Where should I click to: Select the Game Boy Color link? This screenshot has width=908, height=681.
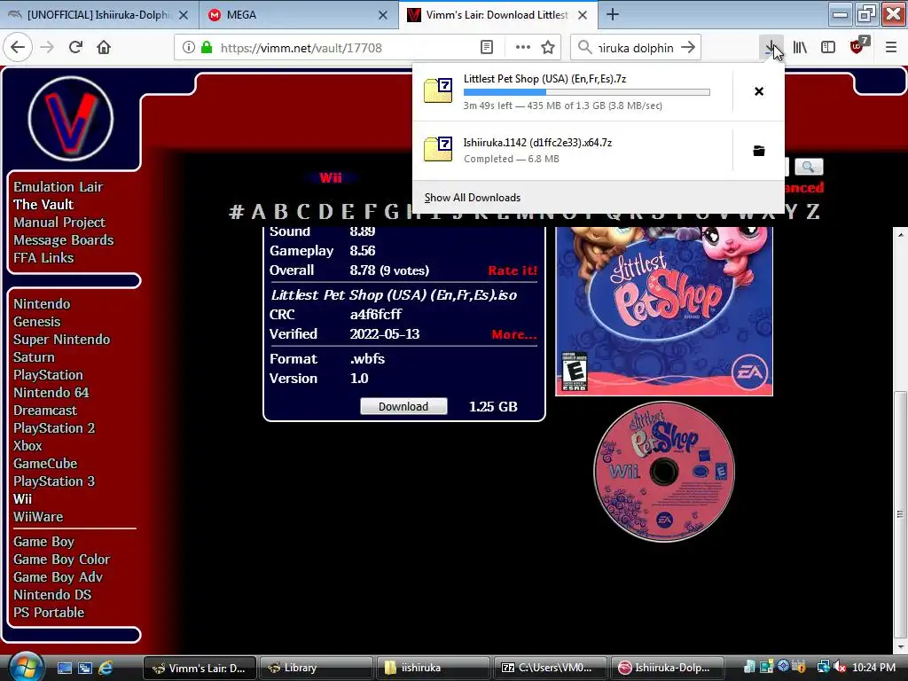[61, 560]
